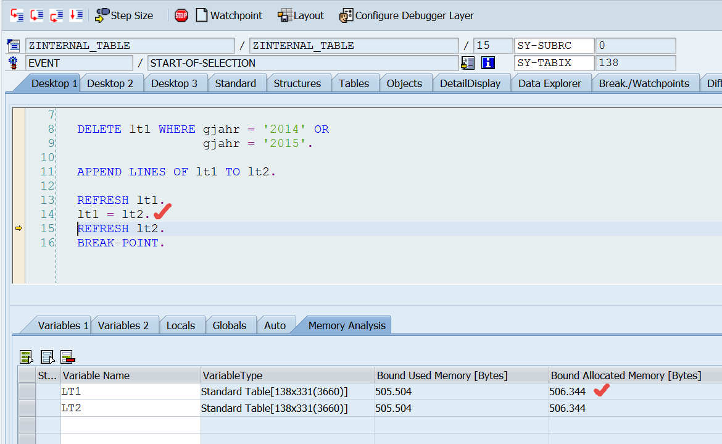Click the Continue execution icon
Viewport: 722px width, 444px height.
click(x=76, y=15)
